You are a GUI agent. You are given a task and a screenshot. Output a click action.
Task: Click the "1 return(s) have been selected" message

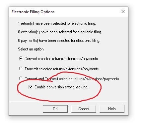point(57,23)
